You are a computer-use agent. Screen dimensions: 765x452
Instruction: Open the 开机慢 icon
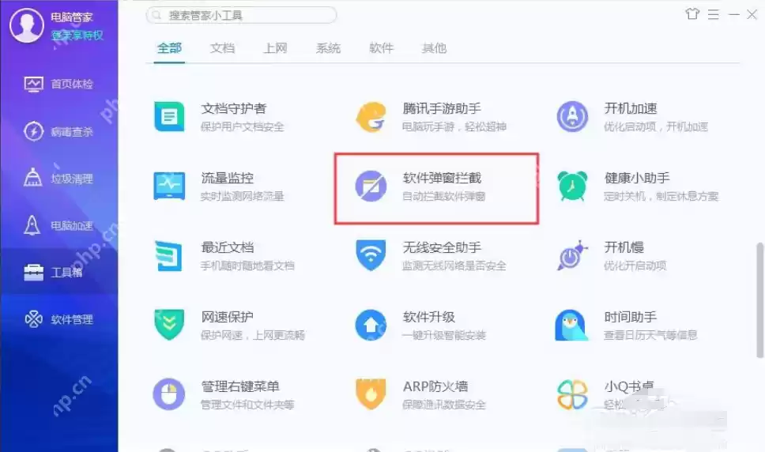pos(572,255)
